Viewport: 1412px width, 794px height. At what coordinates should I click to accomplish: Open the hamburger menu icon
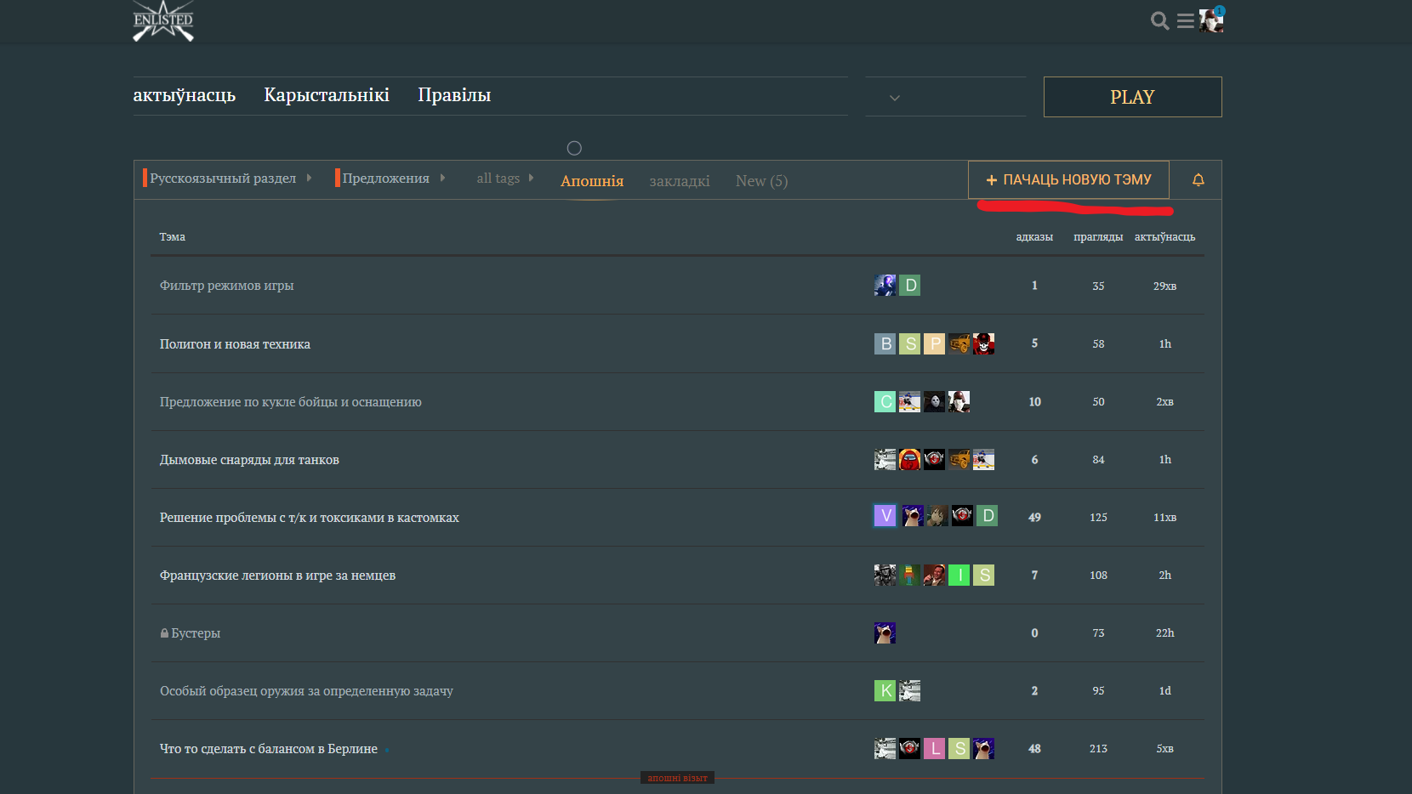1185,21
